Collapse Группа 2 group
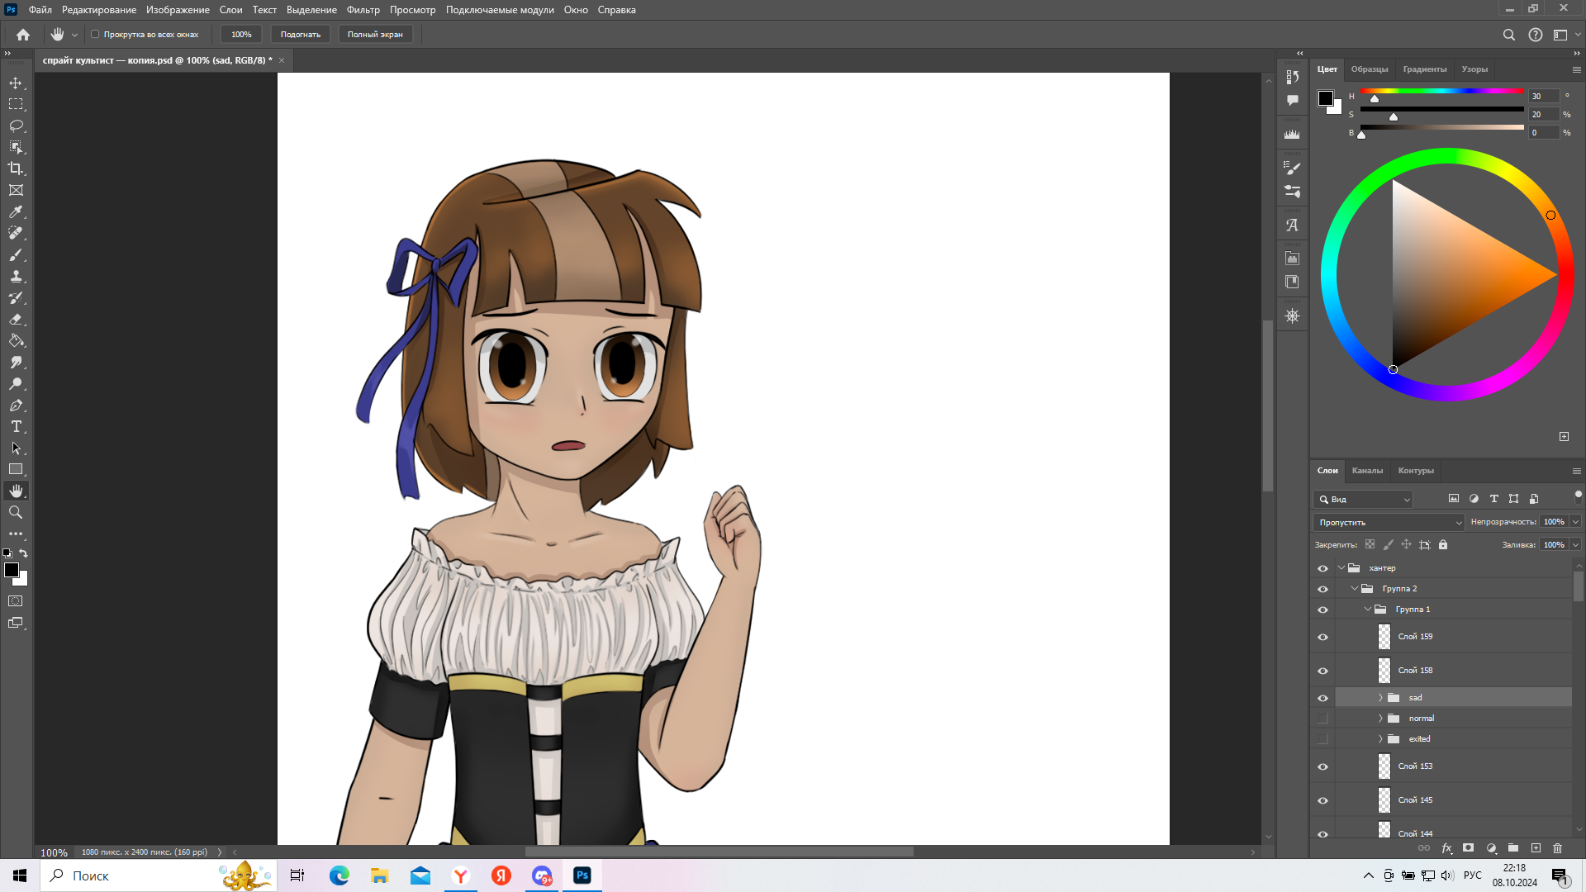Screen dimensions: 1586x892 pos(1355,589)
